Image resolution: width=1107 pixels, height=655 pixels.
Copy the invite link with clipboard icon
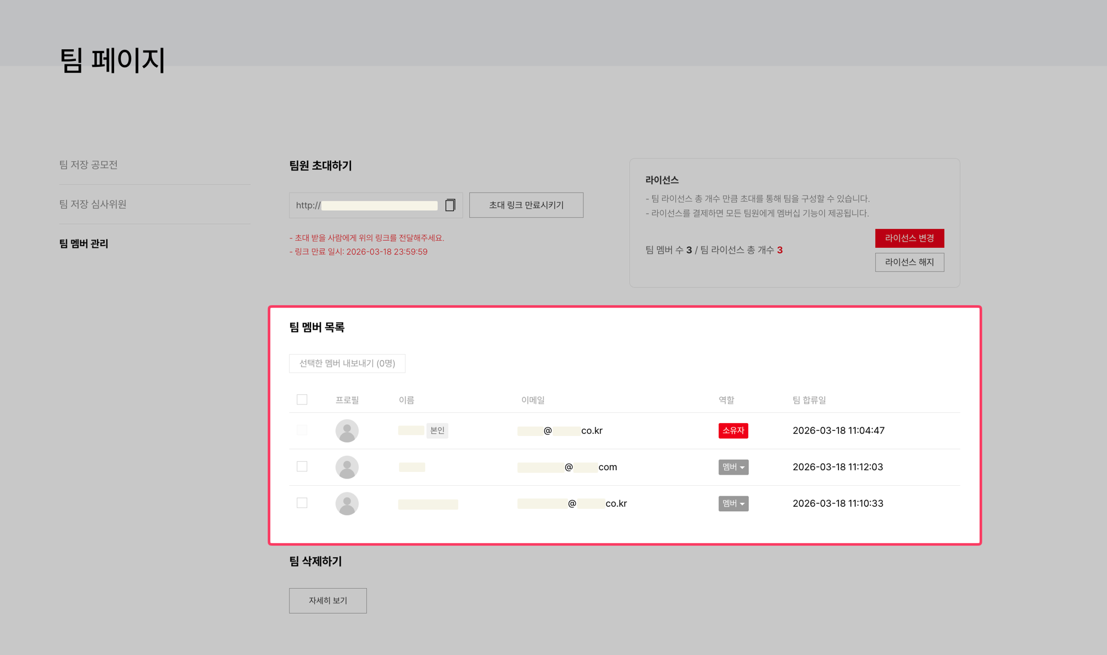450,205
